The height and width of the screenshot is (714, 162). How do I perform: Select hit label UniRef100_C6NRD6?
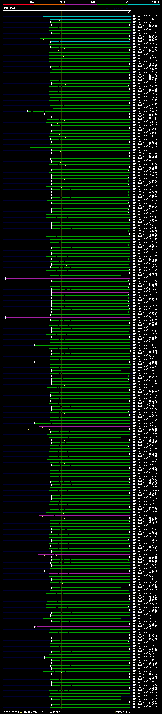[145, 665]
